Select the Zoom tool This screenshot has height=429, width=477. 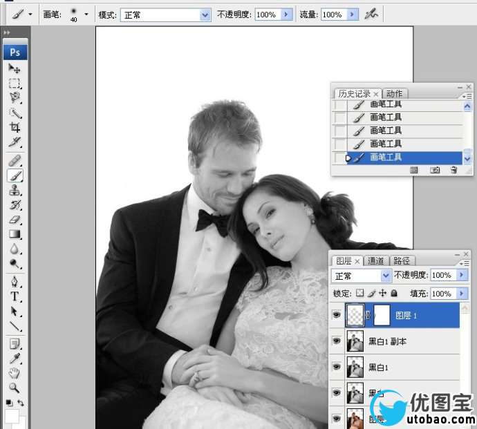pyautogui.click(x=15, y=388)
